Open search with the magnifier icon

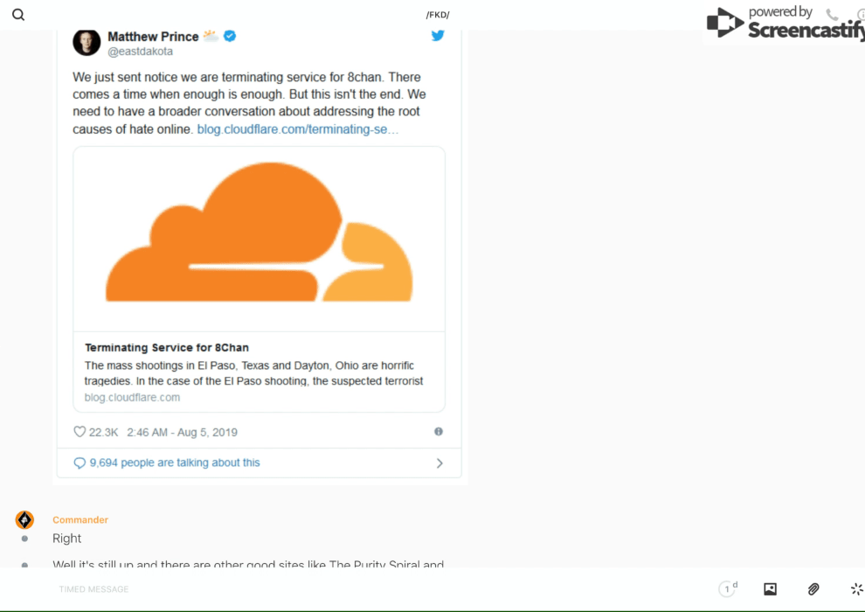(x=18, y=15)
